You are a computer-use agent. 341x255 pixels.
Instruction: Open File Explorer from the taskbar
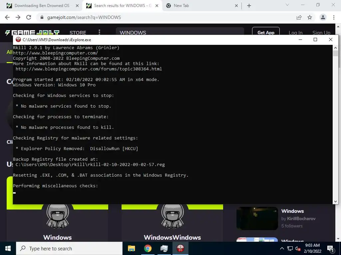pos(131,248)
